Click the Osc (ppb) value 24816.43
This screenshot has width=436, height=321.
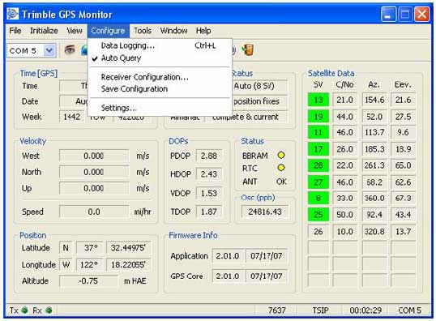tap(265, 212)
